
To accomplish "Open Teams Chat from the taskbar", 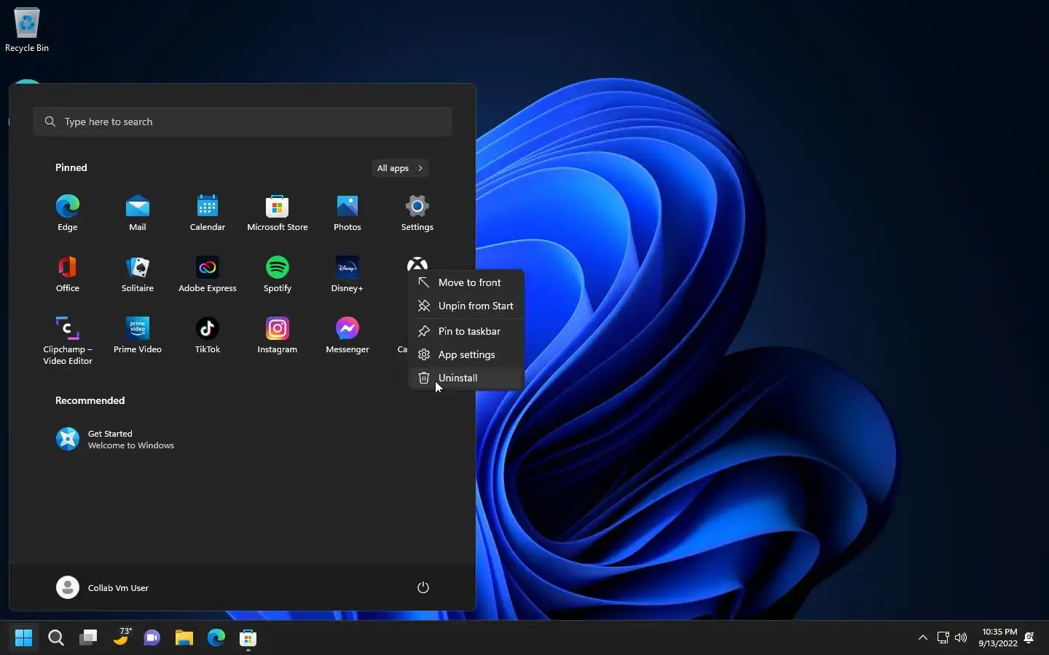I will [152, 638].
